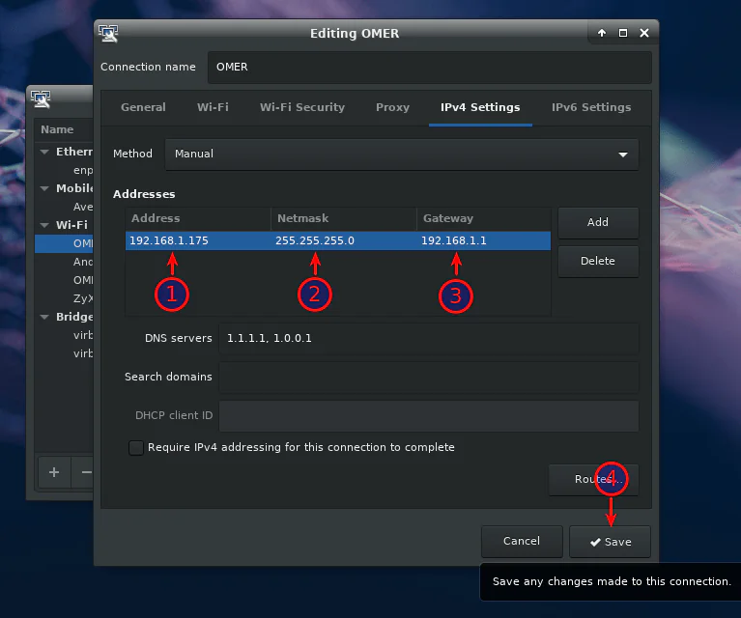The height and width of the screenshot is (618, 741).
Task: Collapse the Ethernet group in the list
Action: click(44, 152)
